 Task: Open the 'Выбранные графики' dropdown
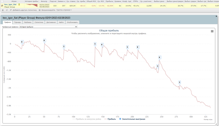click(x=48, y=27)
